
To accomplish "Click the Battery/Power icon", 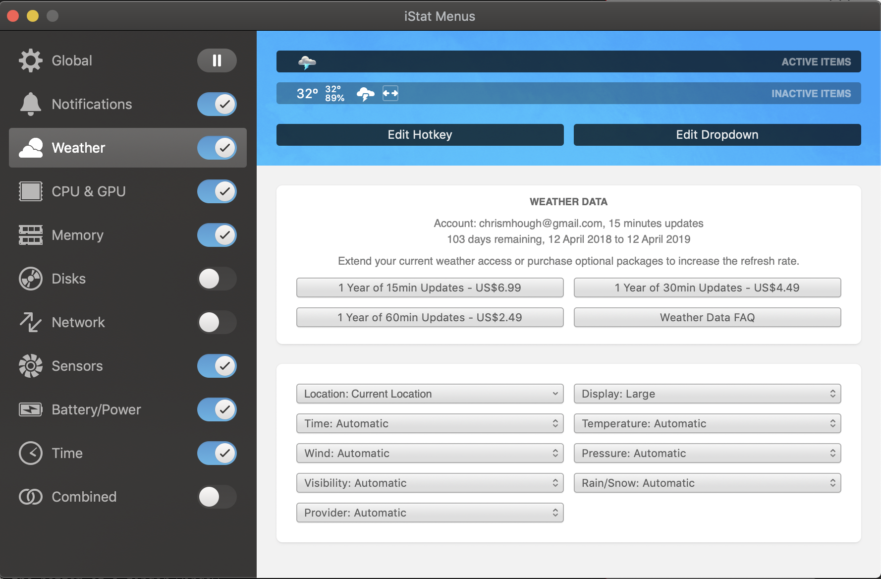I will [31, 409].
